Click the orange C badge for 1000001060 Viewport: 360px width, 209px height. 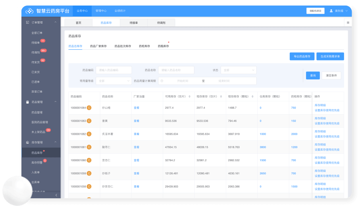click(89, 160)
